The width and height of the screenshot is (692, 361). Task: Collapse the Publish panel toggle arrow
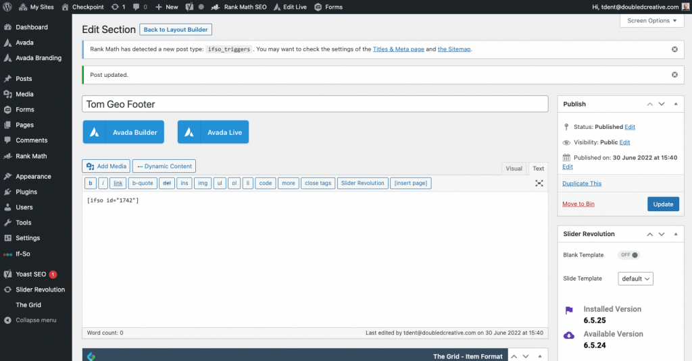pos(676,104)
